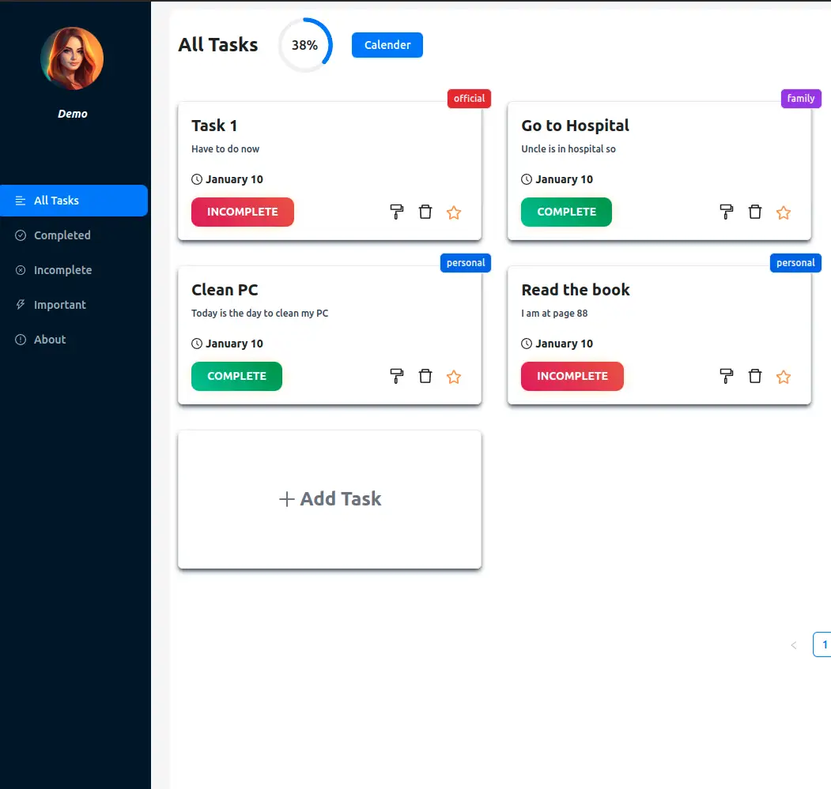Toggle Clean PC COMPLETE status button
Image resolution: width=831 pixels, height=789 pixels.
click(236, 376)
